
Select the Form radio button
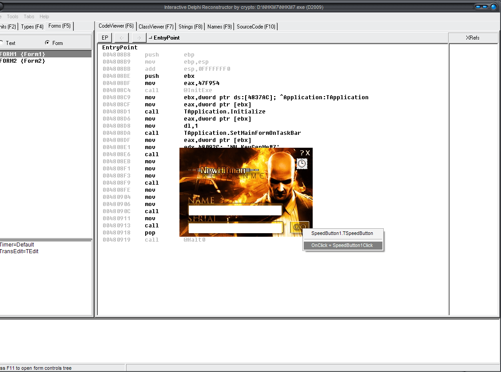click(54, 43)
